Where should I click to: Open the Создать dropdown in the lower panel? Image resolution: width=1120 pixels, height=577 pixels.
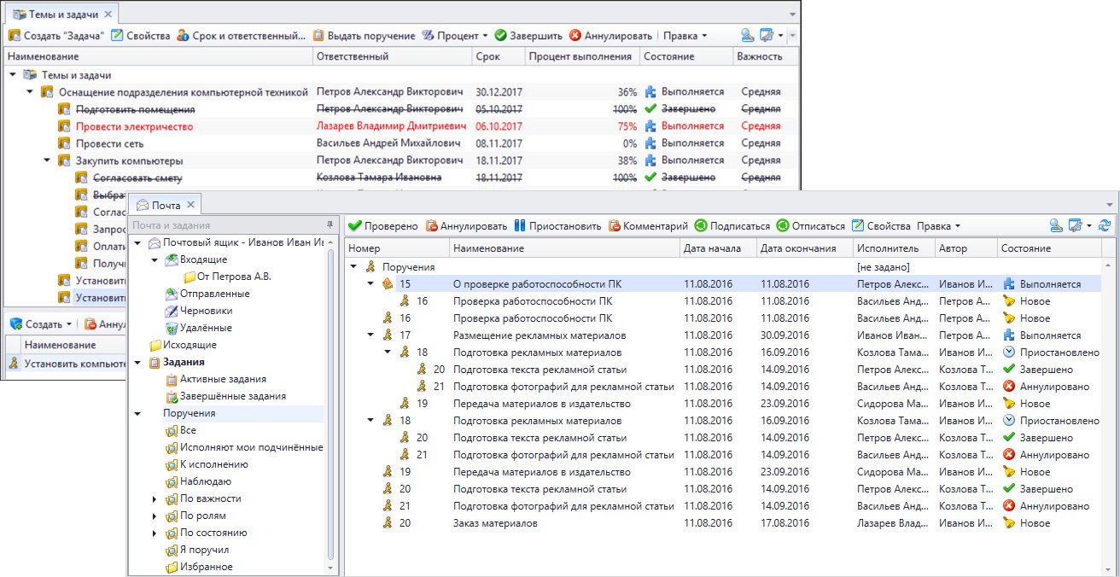[x=41, y=324]
